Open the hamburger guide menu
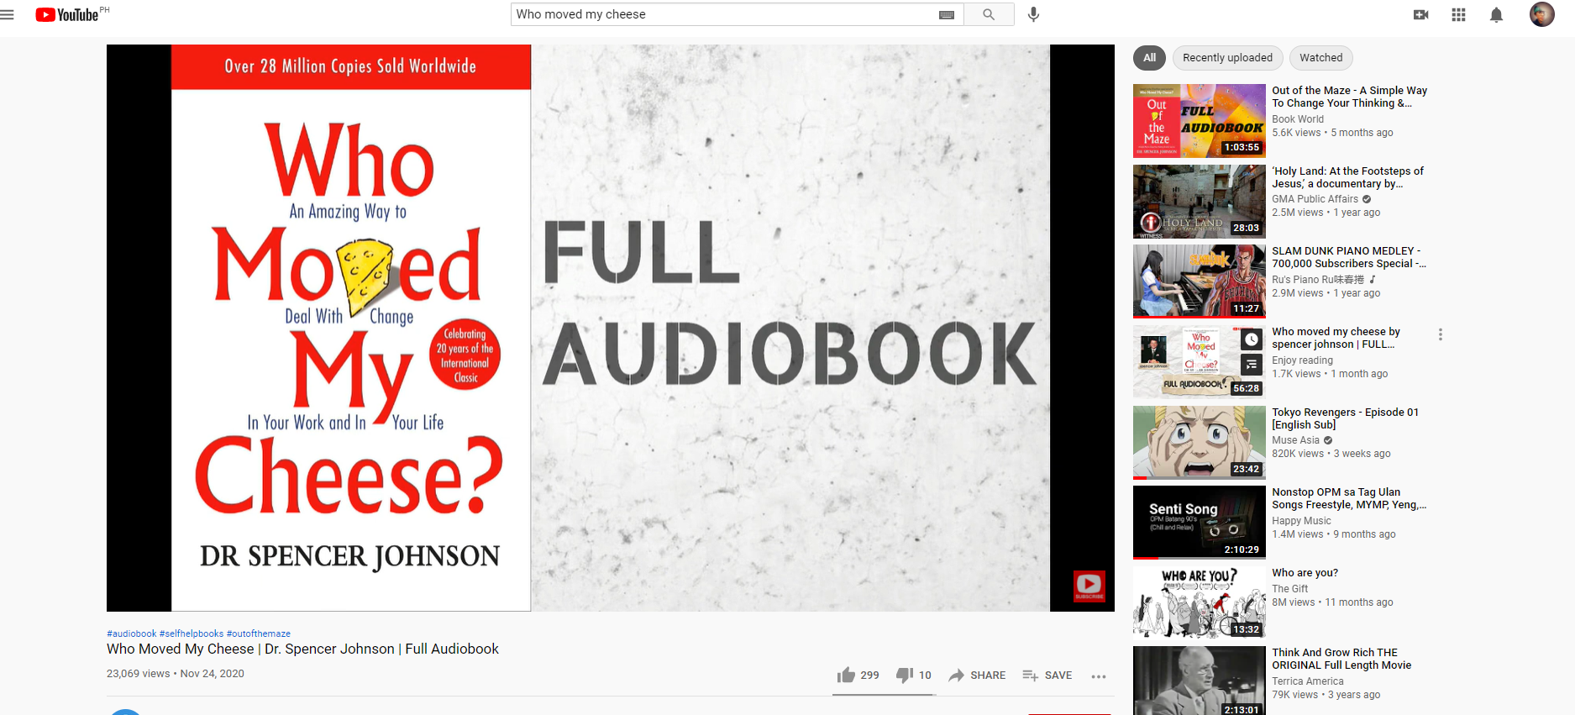The width and height of the screenshot is (1575, 715). (7, 14)
